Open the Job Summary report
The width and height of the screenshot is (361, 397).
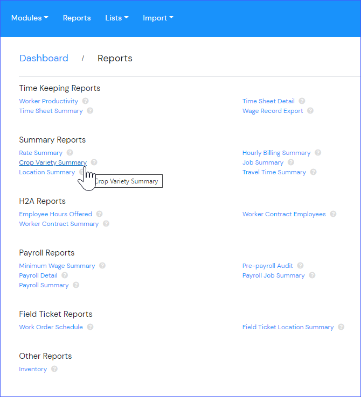263,162
